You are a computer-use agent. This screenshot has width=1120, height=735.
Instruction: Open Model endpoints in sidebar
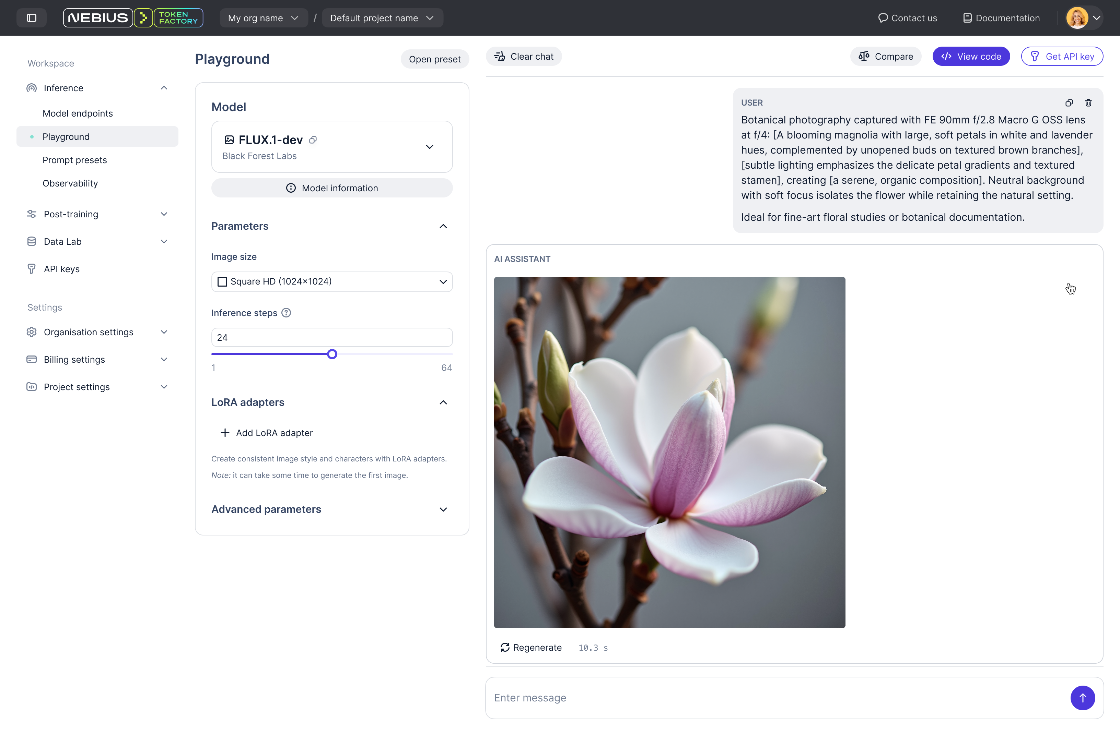[x=78, y=113]
